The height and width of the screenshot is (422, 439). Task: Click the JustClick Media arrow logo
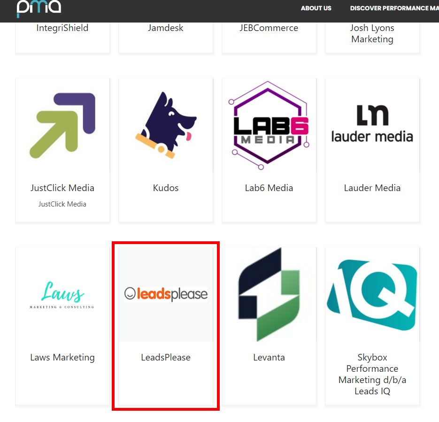pyautogui.click(x=62, y=125)
